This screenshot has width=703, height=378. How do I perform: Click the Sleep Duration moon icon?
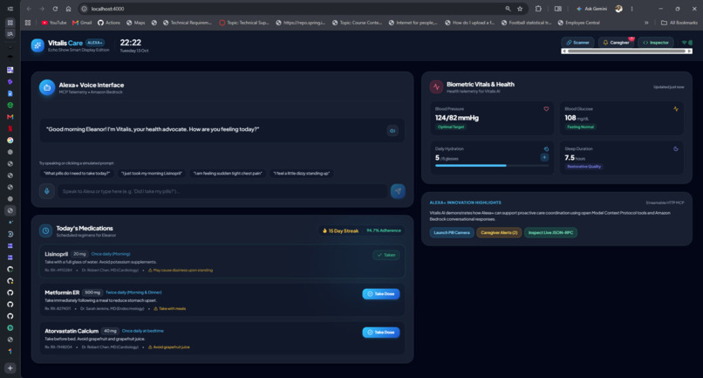(676, 149)
